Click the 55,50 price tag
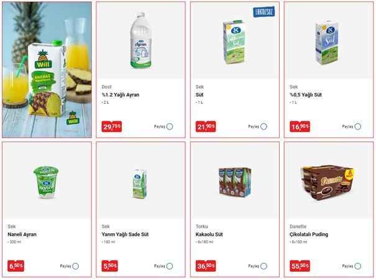The image size is (376, 280). point(300,266)
